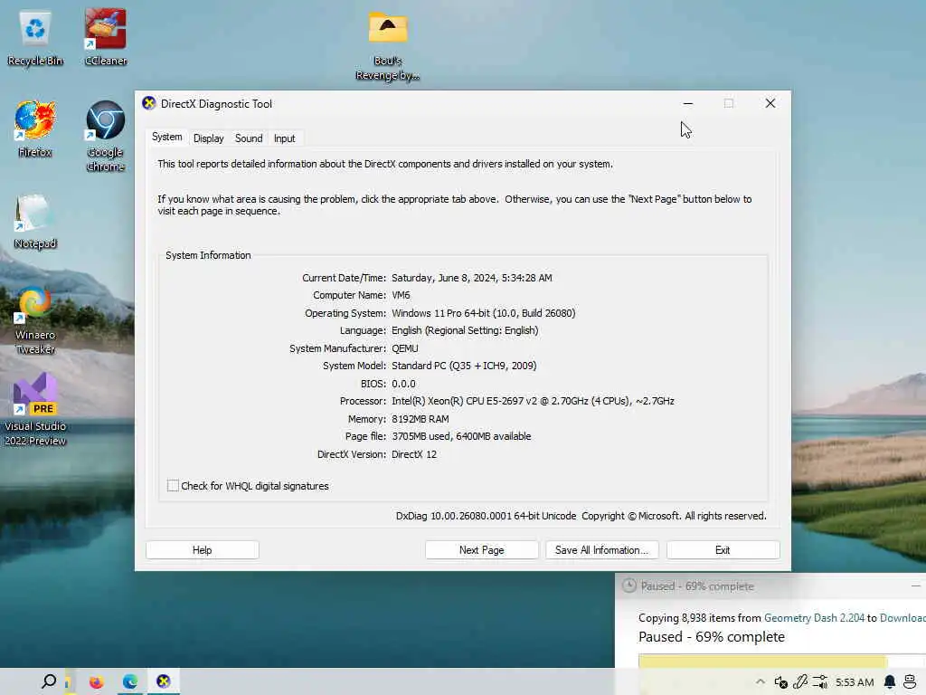The height and width of the screenshot is (695, 926).
Task: Click the DirectX Diagnostic Tool title icon
Action: point(149,103)
